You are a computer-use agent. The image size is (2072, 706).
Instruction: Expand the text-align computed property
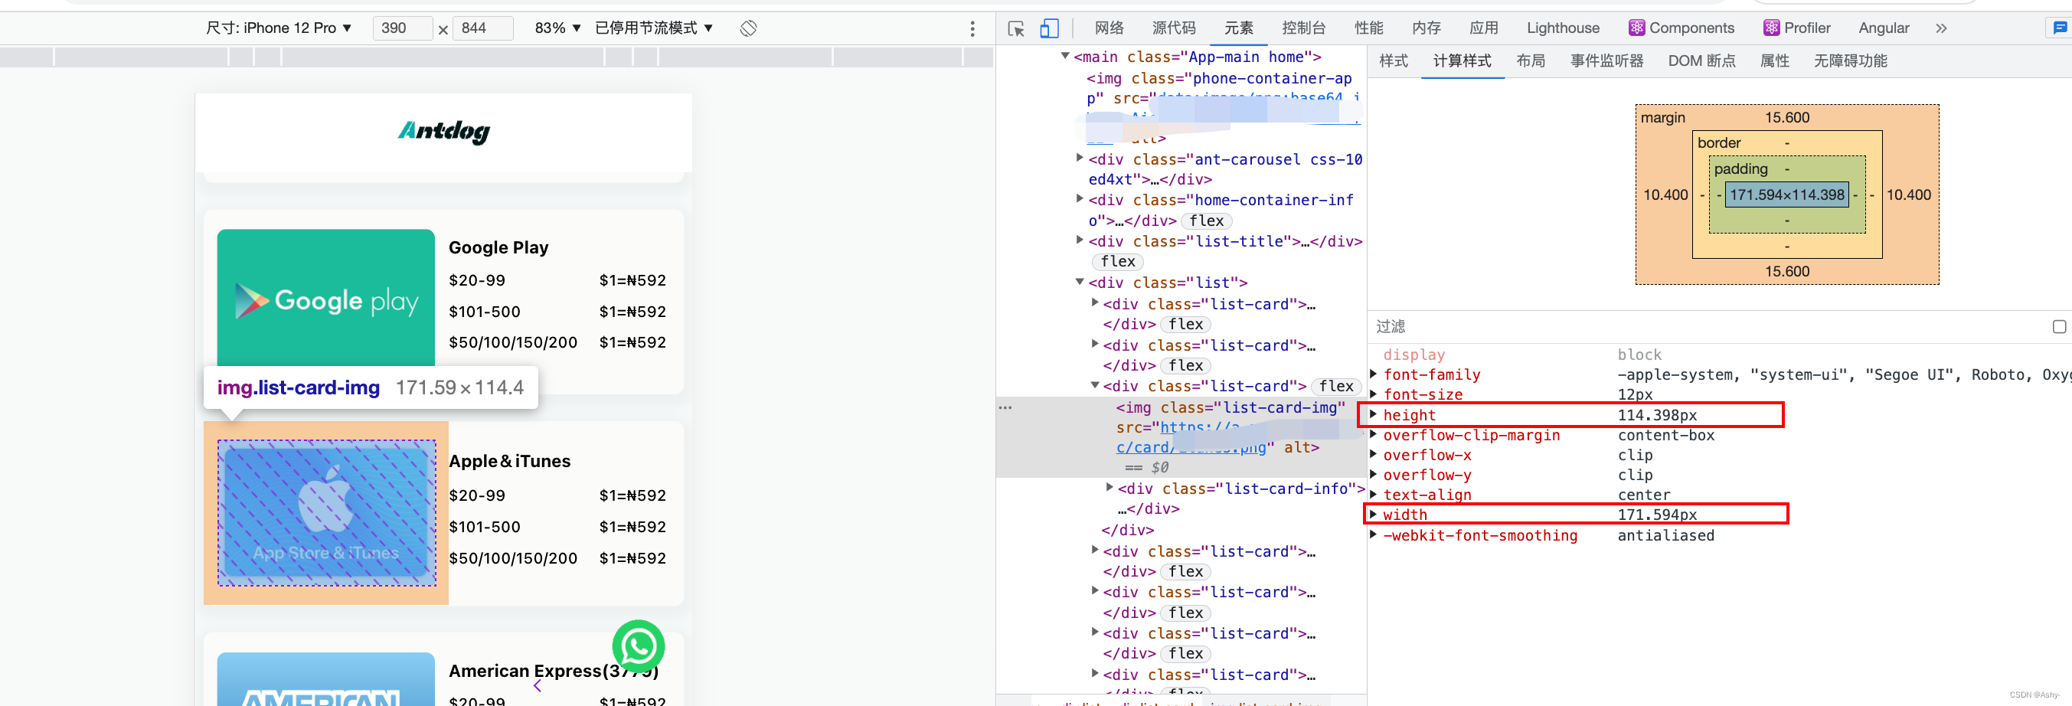[x=1373, y=494]
